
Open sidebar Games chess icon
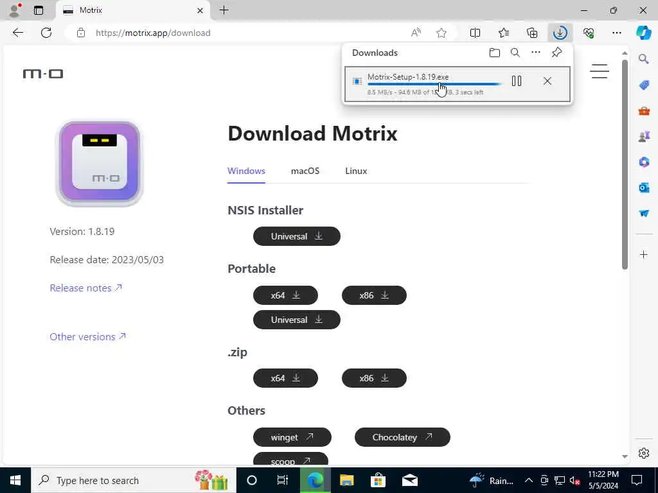click(x=644, y=136)
